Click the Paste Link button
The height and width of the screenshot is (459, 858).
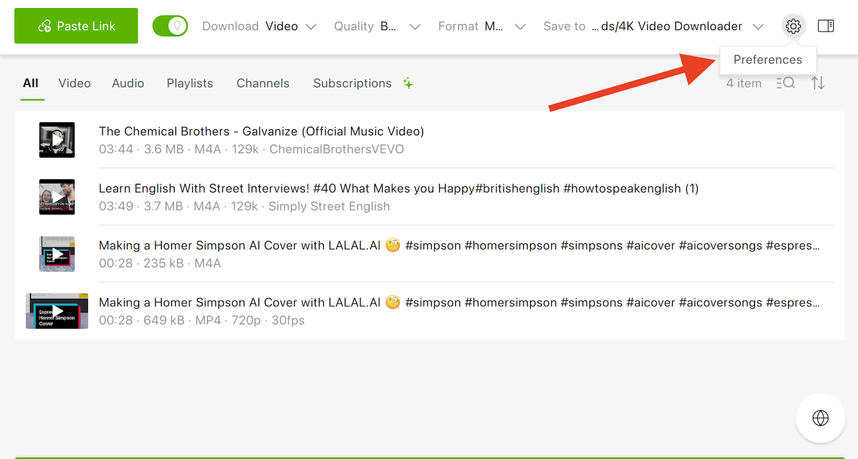click(x=76, y=26)
